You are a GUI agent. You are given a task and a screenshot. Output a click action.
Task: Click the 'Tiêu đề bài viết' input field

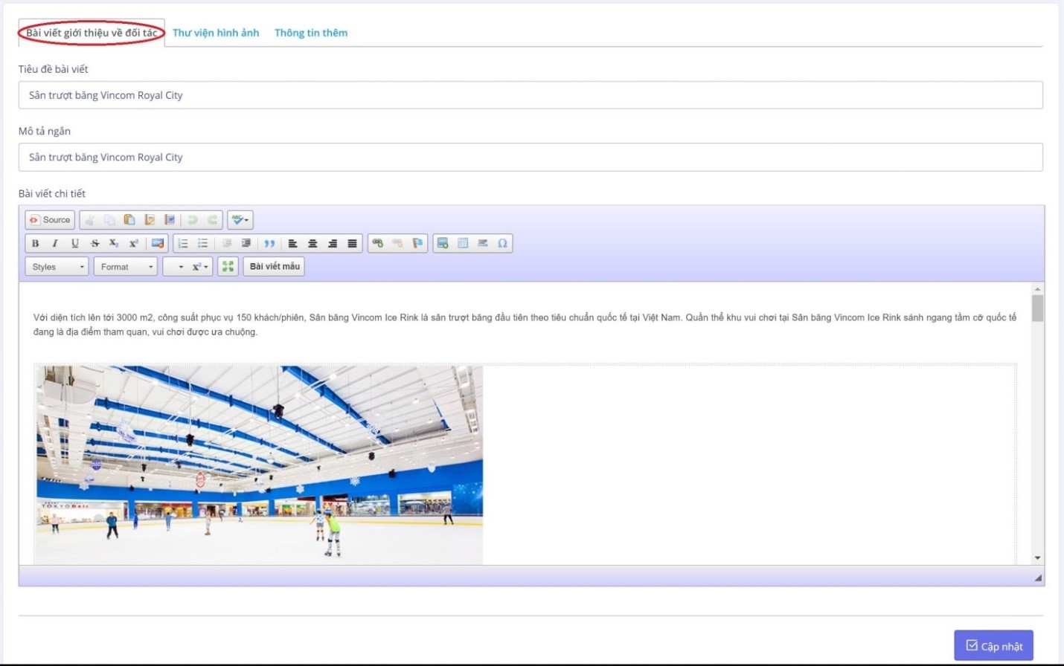pyautogui.click(x=531, y=95)
